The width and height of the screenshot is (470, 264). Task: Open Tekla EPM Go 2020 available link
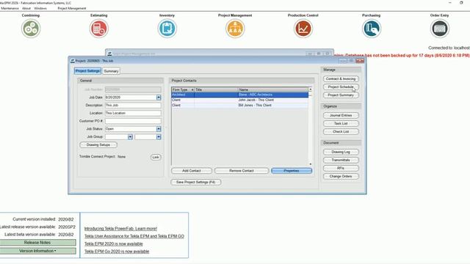(117, 252)
